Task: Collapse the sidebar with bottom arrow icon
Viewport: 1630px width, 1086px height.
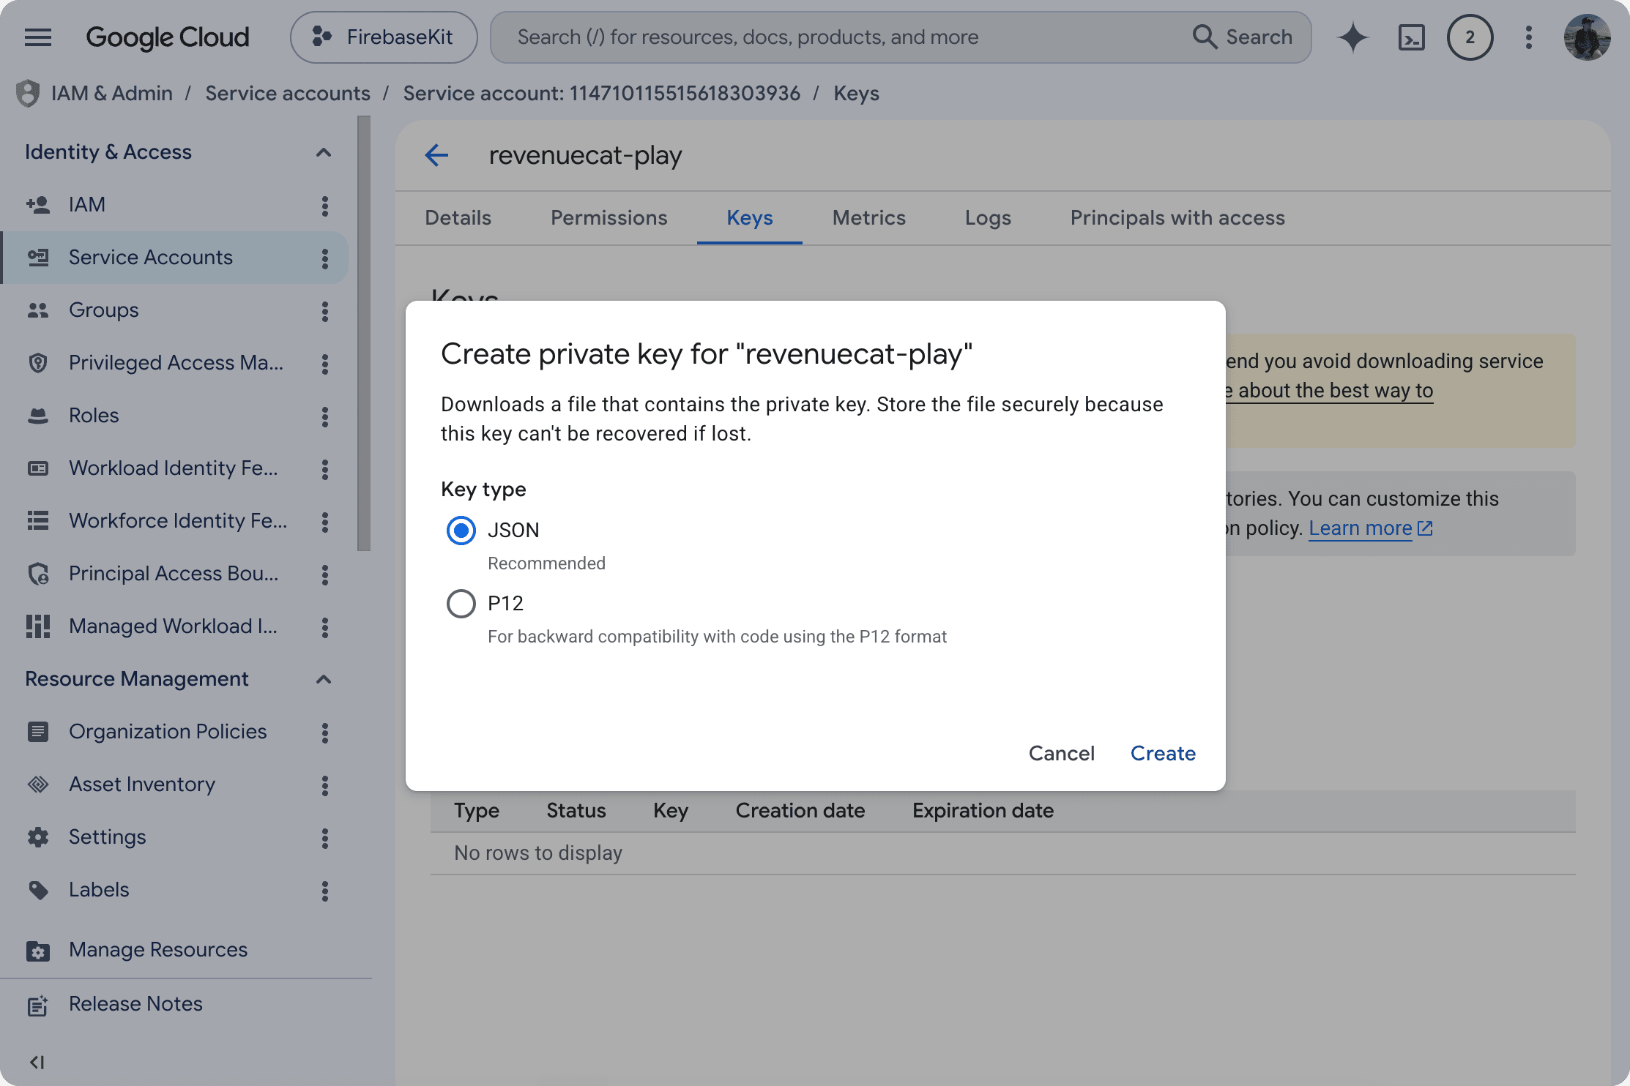Action: pos(37,1062)
